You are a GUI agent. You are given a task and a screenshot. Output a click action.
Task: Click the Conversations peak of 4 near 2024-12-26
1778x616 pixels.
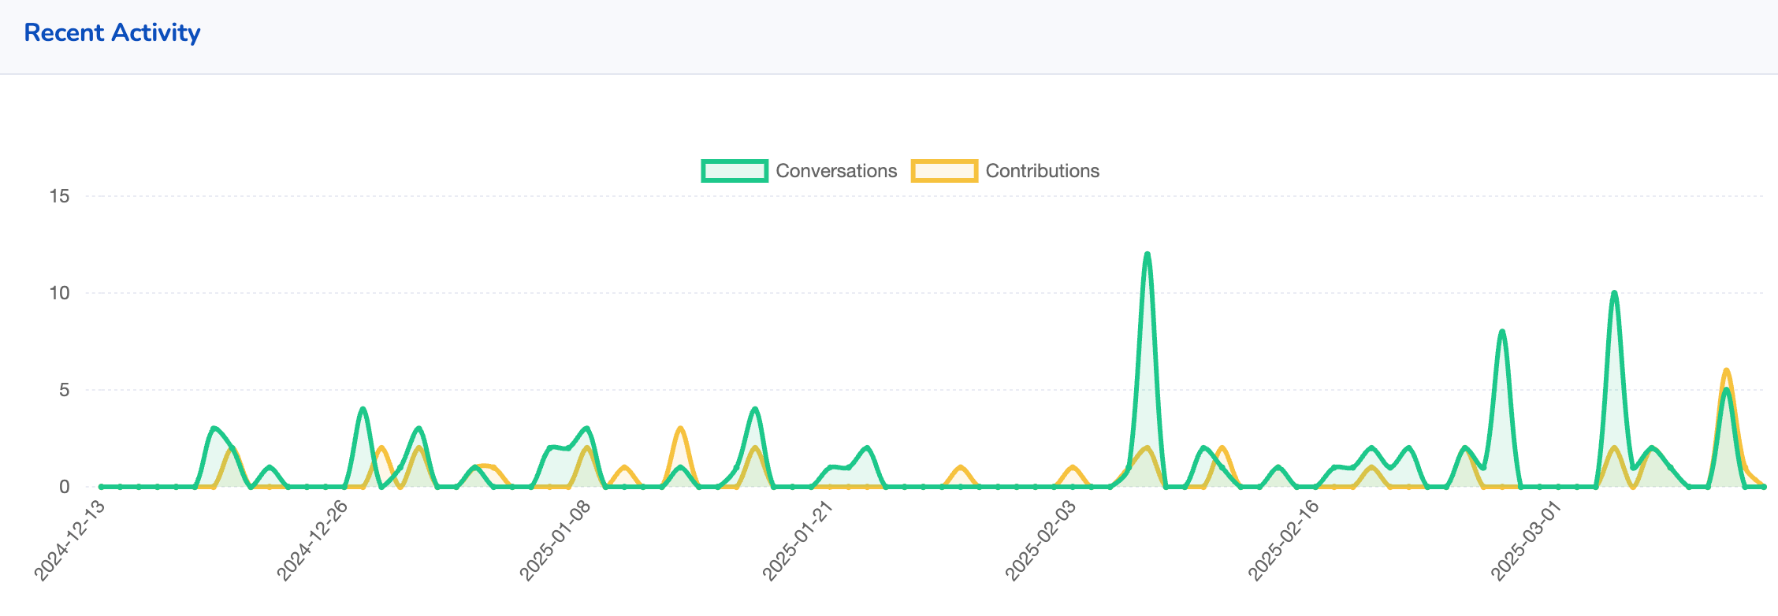tap(363, 409)
